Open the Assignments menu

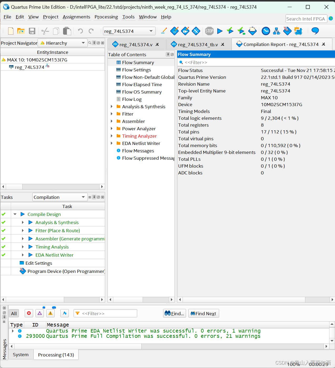76,17
